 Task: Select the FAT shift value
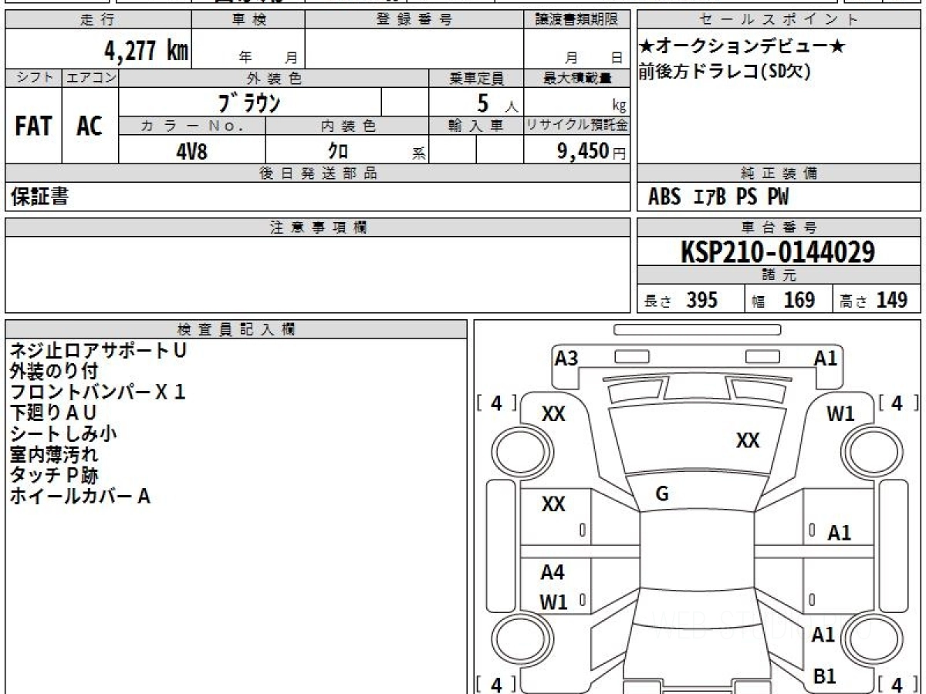(x=33, y=126)
